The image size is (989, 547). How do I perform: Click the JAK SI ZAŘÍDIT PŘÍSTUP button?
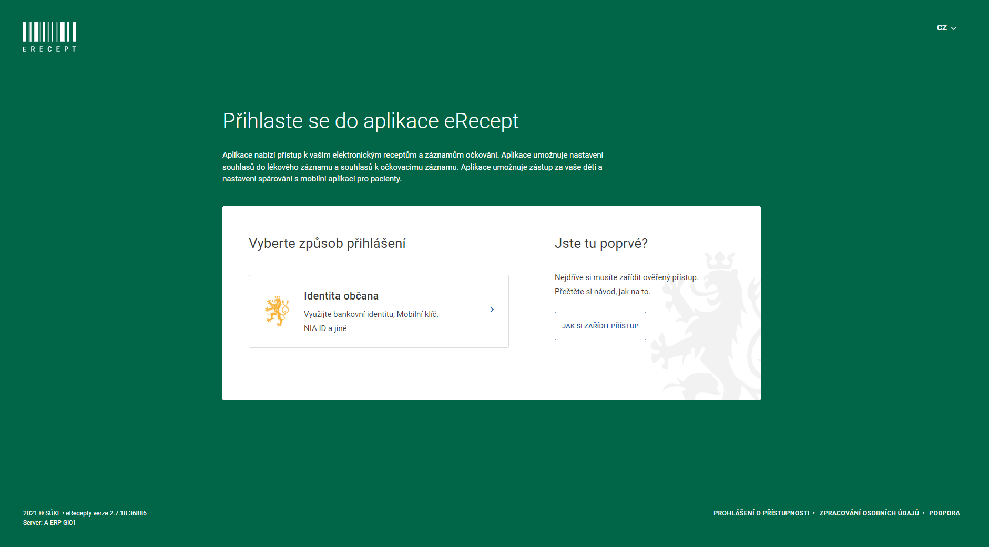tap(600, 326)
